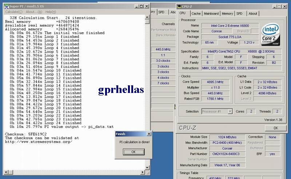Click the PI value output pi_data.txt line
This screenshot has height=179, width=291.
pos(61,127)
